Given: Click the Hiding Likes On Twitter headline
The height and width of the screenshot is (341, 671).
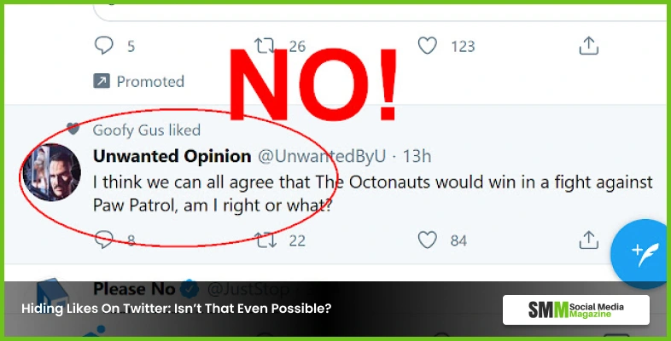Looking at the screenshot, I should [176, 309].
